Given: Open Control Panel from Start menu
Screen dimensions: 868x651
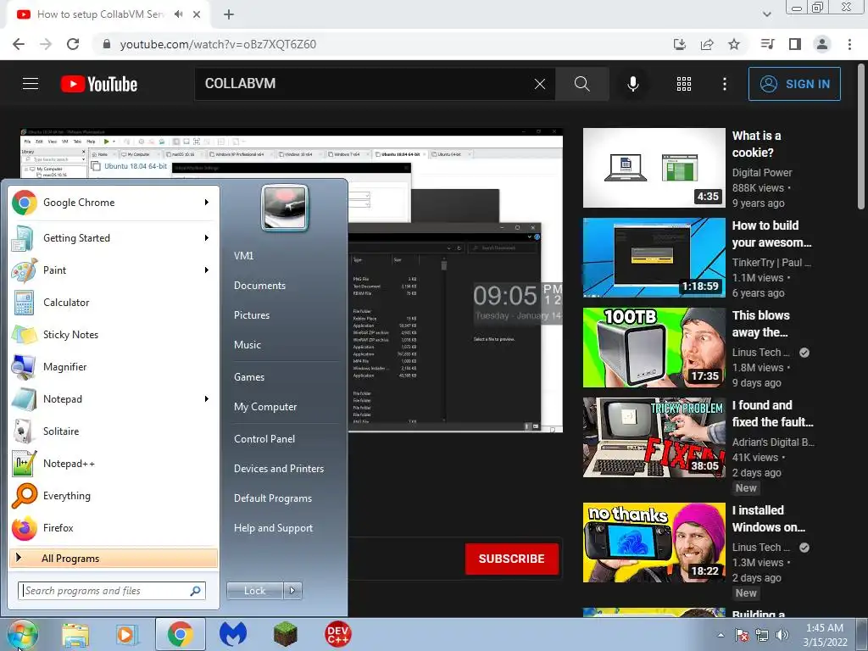Looking at the screenshot, I should point(264,439).
